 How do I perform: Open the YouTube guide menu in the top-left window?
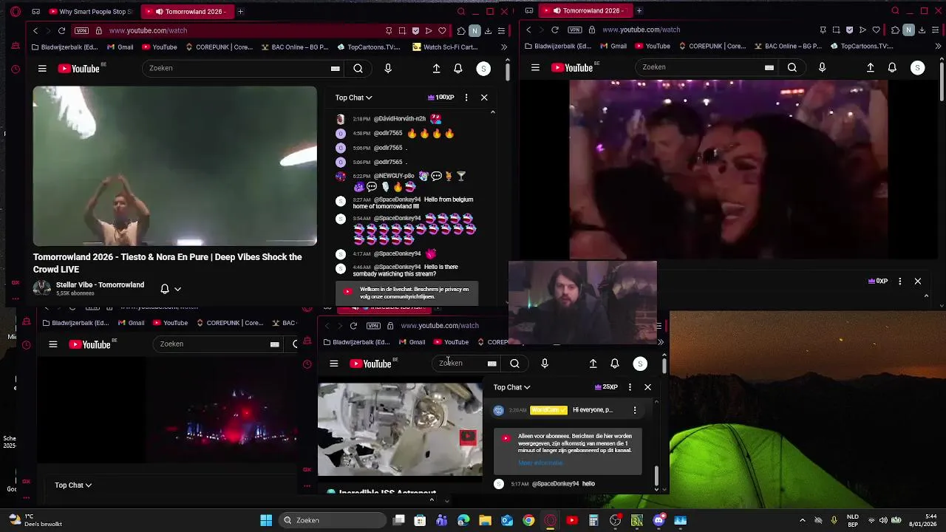point(42,69)
